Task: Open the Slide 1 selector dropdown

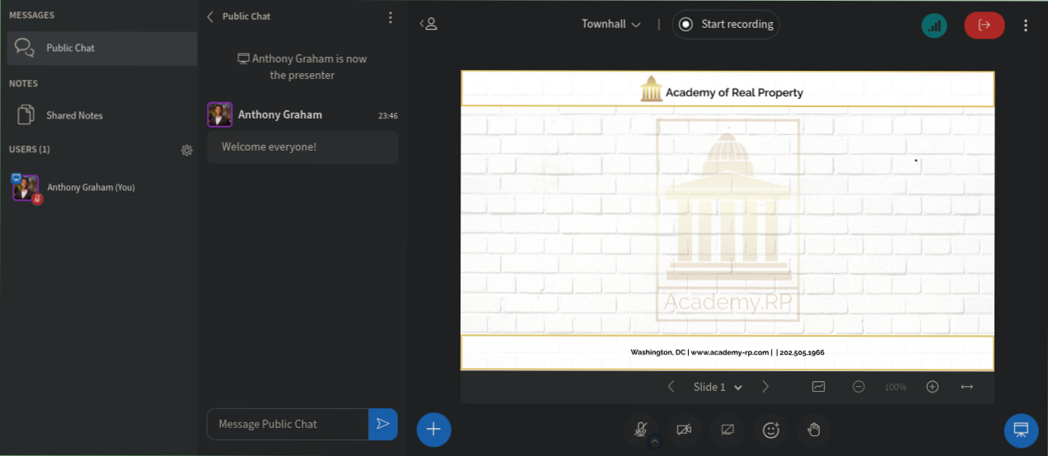Action: [x=718, y=387]
